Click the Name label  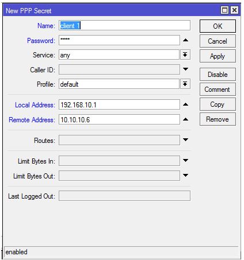pos(46,26)
